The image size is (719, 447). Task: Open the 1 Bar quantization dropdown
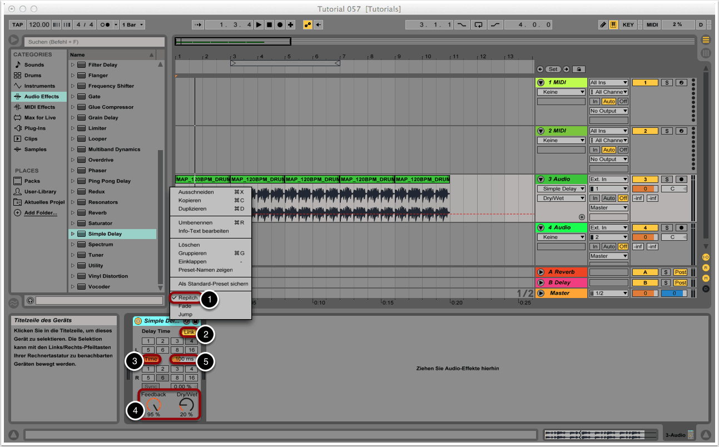click(133, 25)
